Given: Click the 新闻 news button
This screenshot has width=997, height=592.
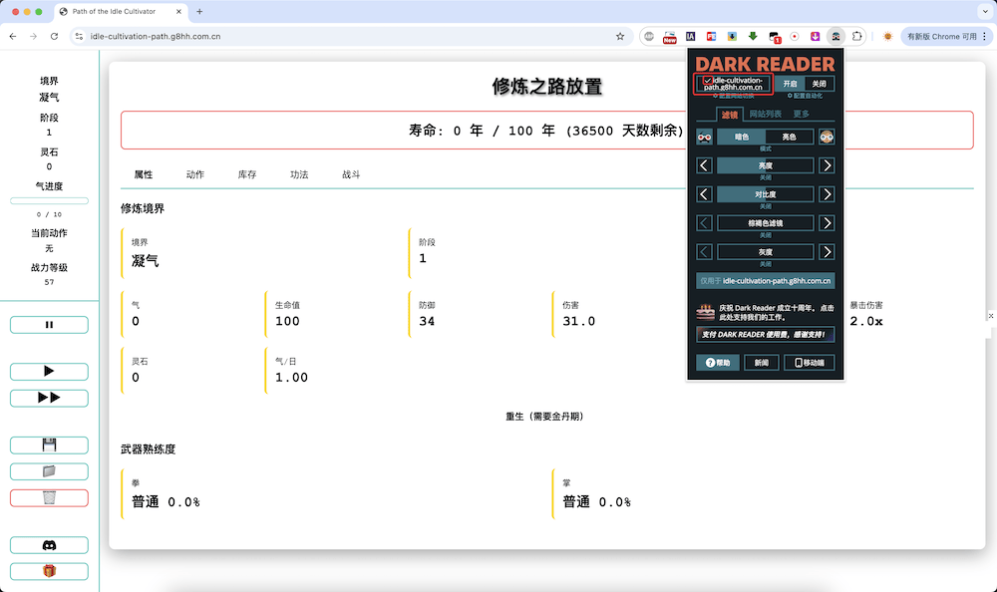Looking at the screenshot, I should [761, 363].
